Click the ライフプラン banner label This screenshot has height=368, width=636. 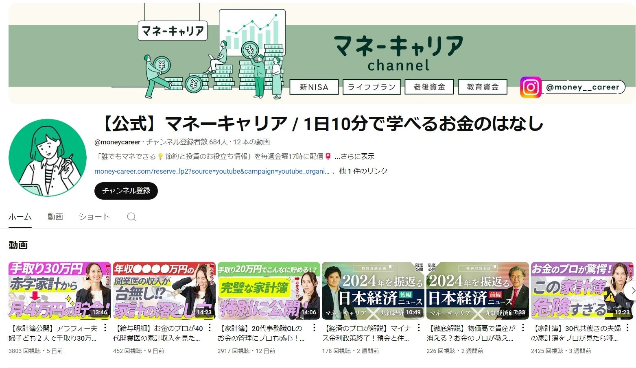coord(372,87)
